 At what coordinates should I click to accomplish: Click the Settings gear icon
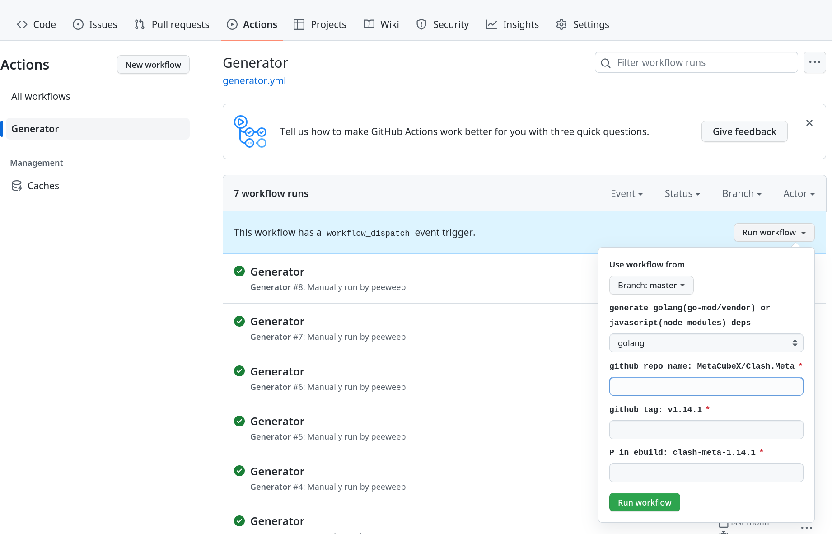click(561, 24)
